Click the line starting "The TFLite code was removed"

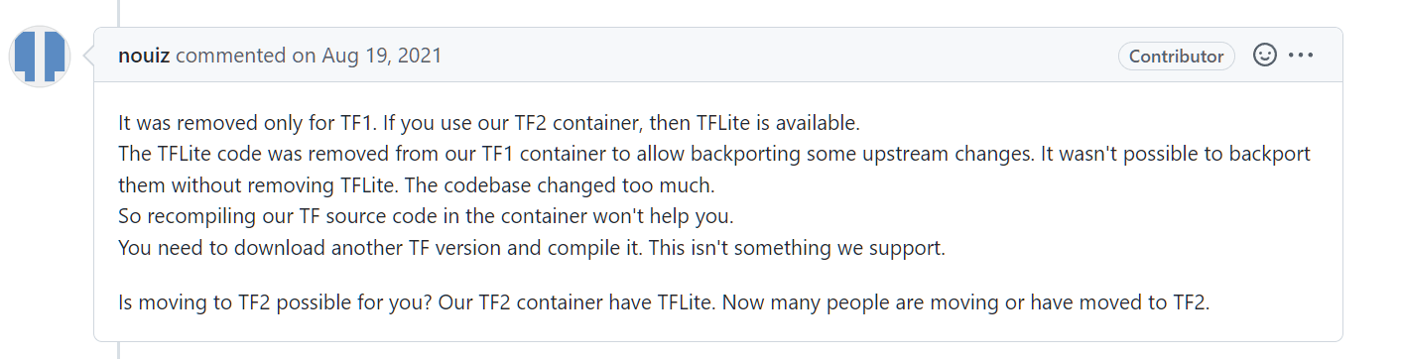pyautogui.click(x=714, y=155)
